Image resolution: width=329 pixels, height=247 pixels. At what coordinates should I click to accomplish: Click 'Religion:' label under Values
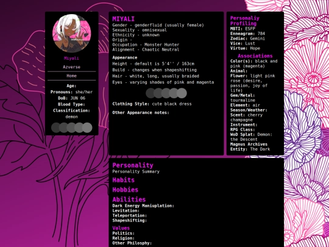point(123,238)
